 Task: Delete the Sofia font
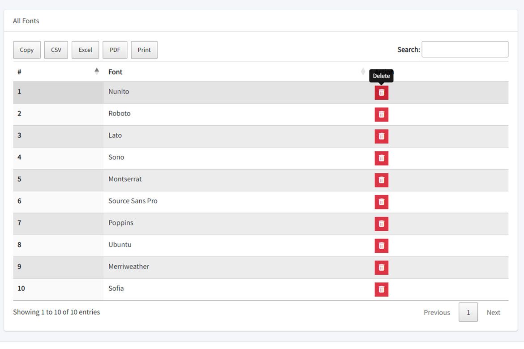tap(381, 289)
